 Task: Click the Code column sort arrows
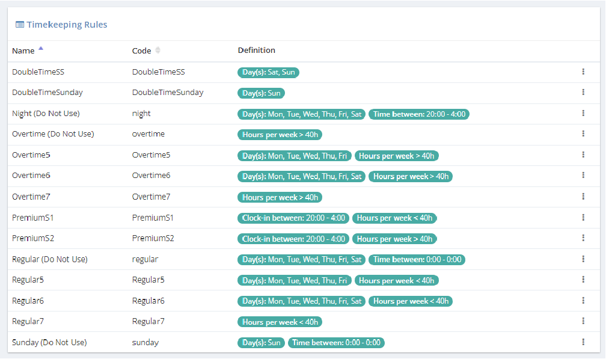(158, 51)
